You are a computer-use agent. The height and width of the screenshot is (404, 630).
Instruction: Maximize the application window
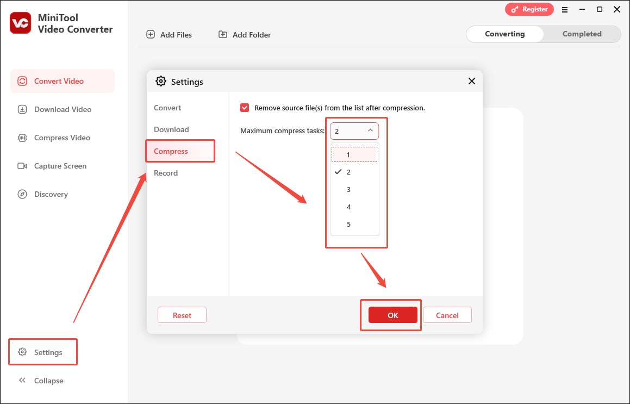[x=600, y=9]
